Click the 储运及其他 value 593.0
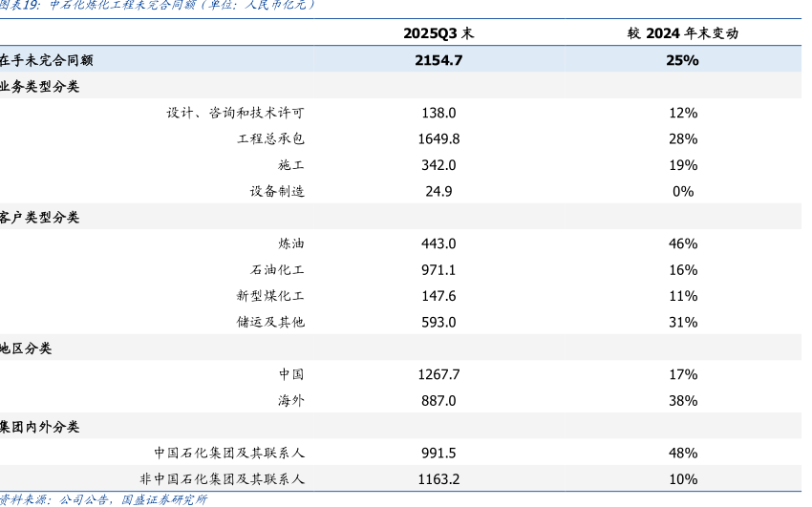 click(438, 322)
